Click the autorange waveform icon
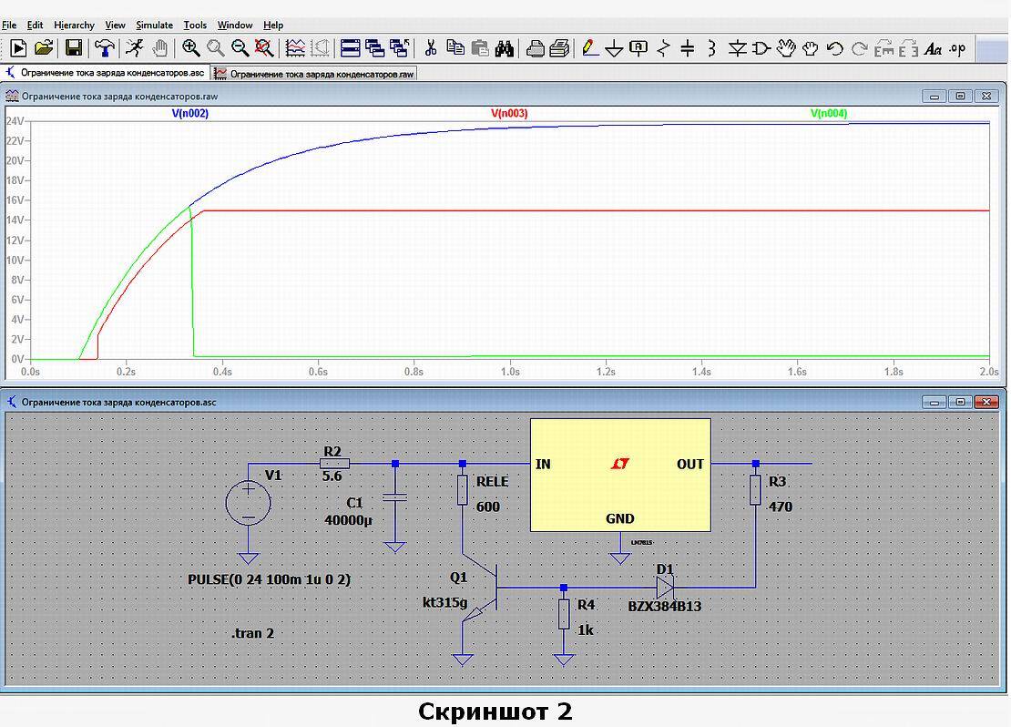Screen dimensions: 1011x727 click(x=295, y=48)
